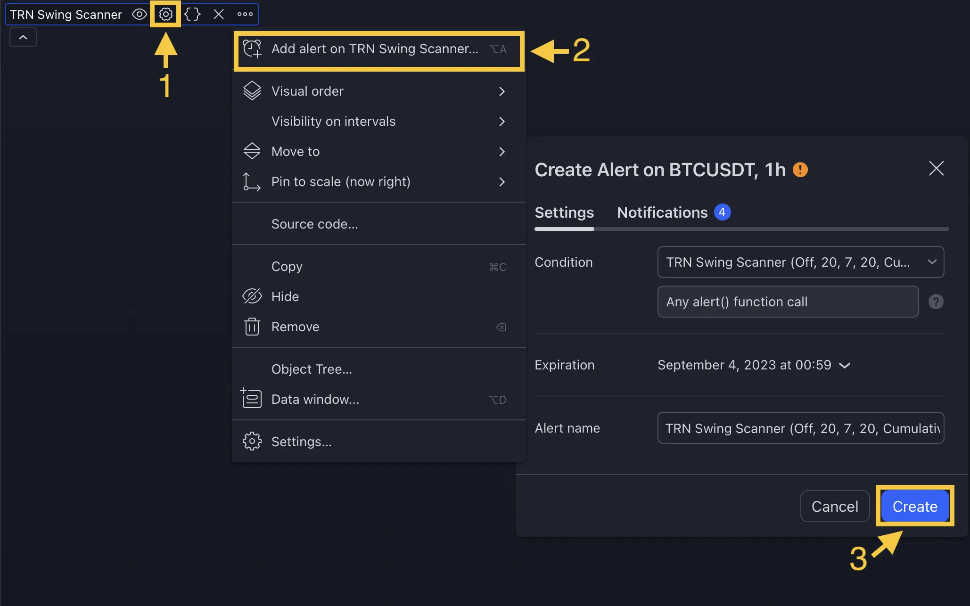Screen dimensions: 970x606
Task: Toggle visibility eye for TRN Swing Scanner
Action: tap(139, 14)
